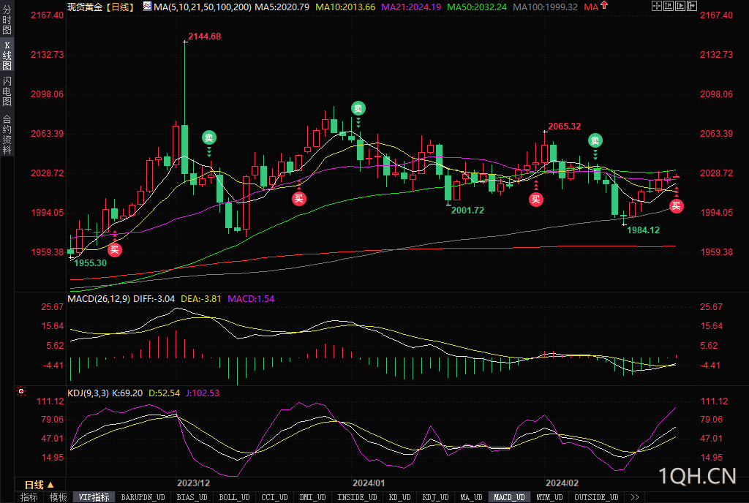Click the 卖 marker near 2024/01
This screenshot has width=749, height=503.
point(358,108)
